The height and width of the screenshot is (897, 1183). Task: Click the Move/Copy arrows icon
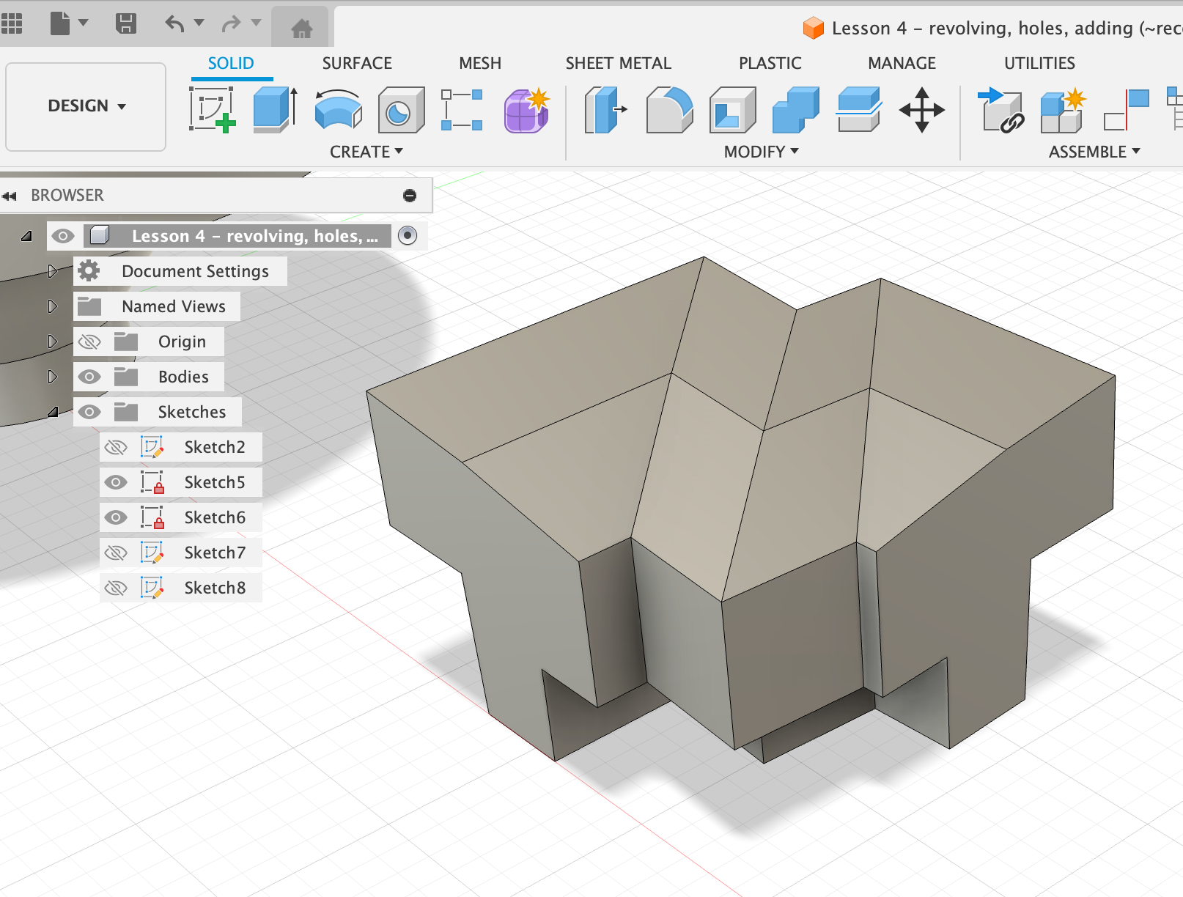point(921,110)
